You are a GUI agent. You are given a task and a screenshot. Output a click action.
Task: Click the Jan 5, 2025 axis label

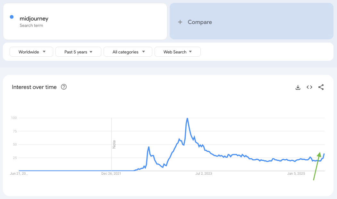click(x=296, y=173)
